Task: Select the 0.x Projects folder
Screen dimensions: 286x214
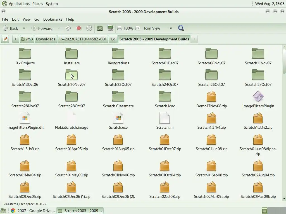Action: click(25, 56)
